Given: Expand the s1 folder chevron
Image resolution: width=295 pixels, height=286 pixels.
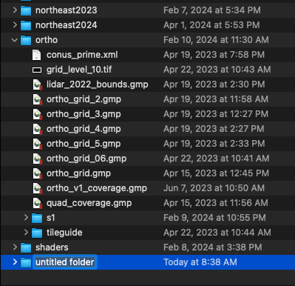Looking at the screenshot, I should (x=26, y=218).
